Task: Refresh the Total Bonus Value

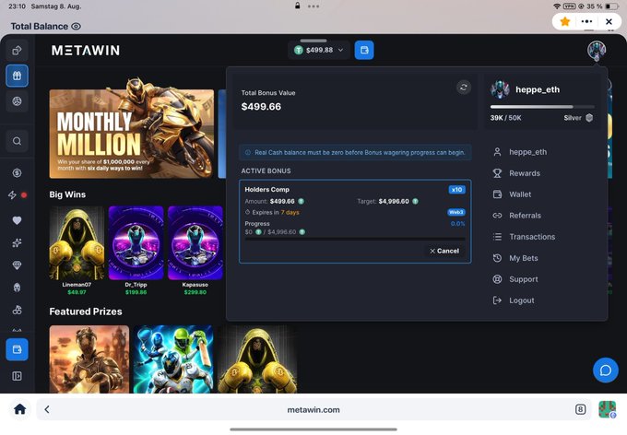Action: coord(464,88)
